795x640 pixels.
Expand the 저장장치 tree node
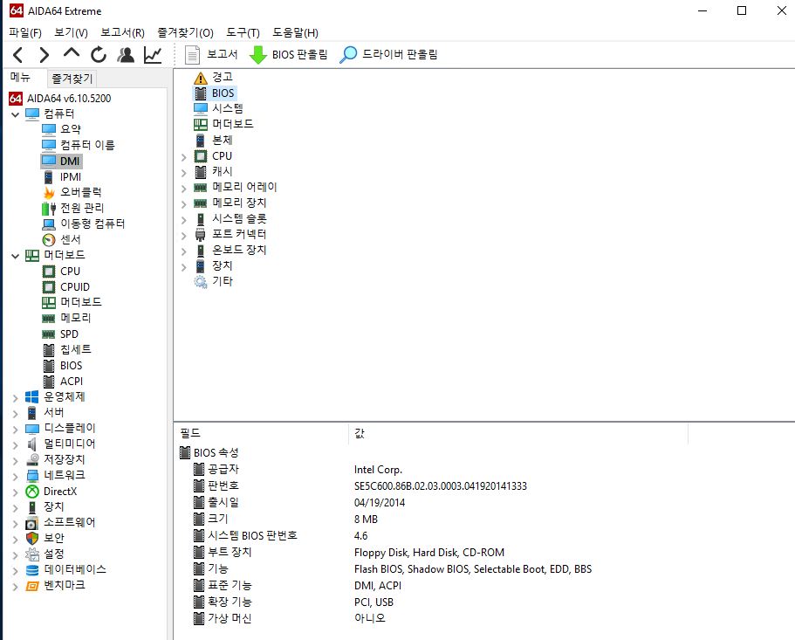(x=15, y=460)
